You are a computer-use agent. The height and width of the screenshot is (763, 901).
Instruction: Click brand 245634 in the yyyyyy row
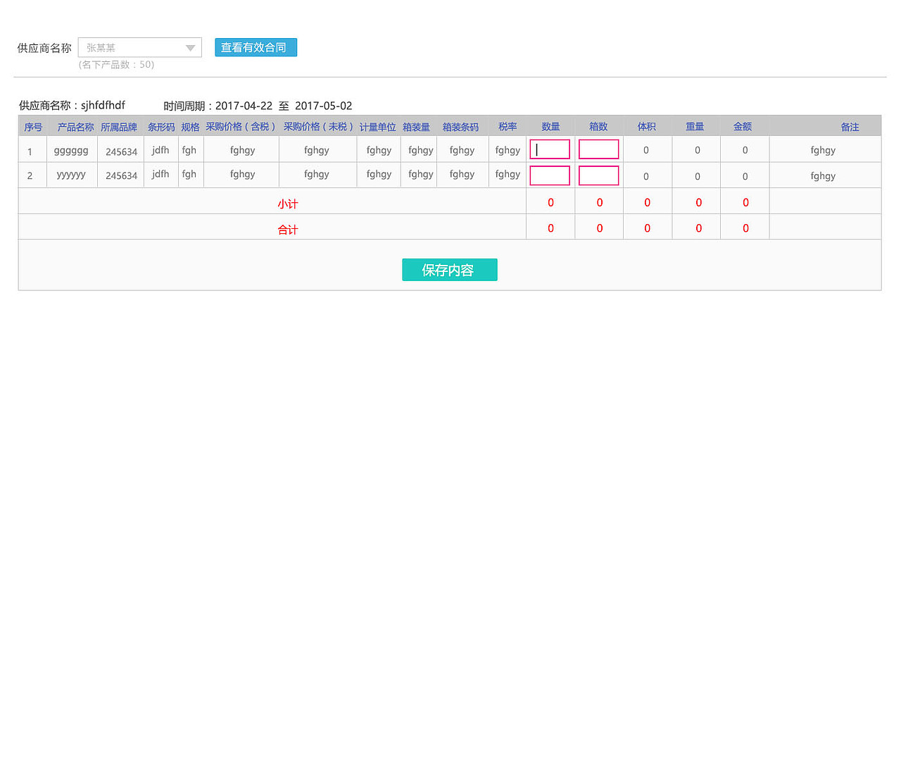click(x=121, y=175)
